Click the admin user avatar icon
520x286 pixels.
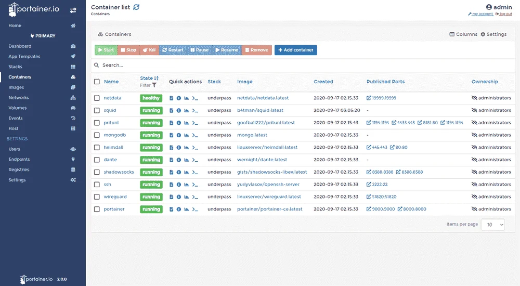[x=489, y=7]
